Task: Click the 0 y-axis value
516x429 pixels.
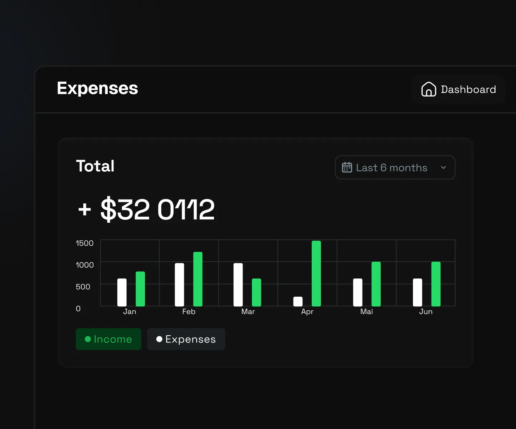Action: point(78,309)
